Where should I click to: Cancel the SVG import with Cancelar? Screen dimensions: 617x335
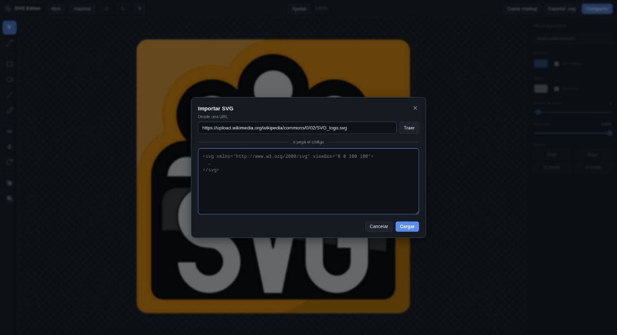point(379,226)
